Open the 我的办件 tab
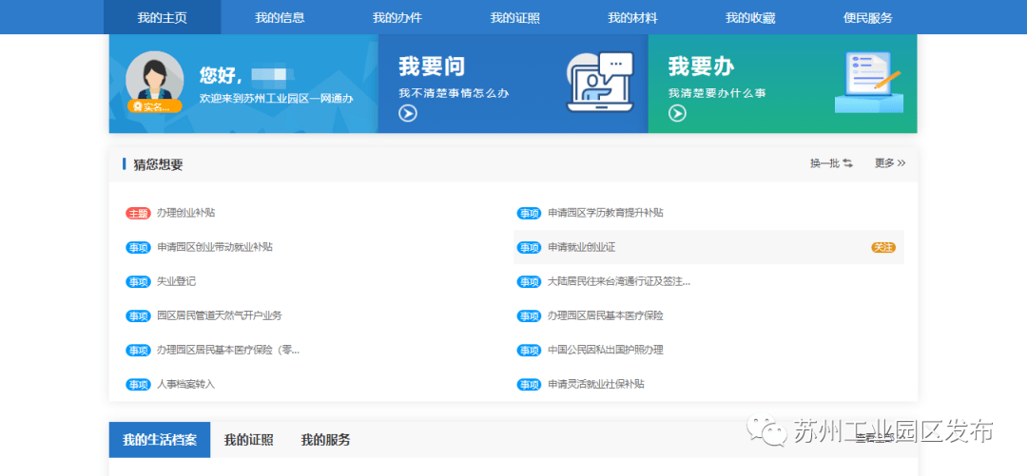This screenshot has width=1027, height=476. 397,18
